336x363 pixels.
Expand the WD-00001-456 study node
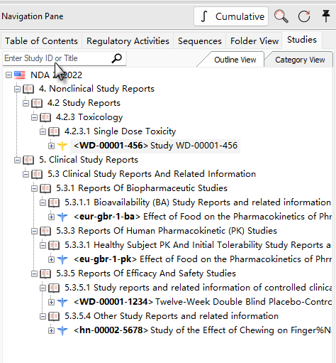(x=51, y=146)
